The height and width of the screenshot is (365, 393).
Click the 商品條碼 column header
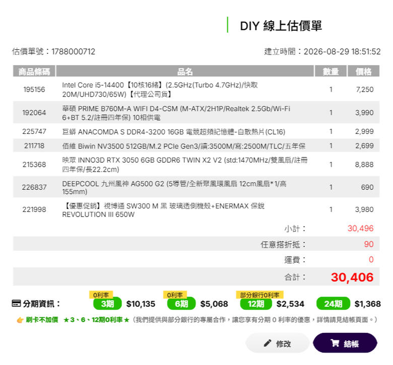(34, 71)
